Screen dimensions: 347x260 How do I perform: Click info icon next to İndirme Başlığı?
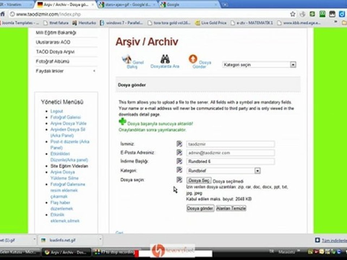pyautogui.click(x=179, y=161)
